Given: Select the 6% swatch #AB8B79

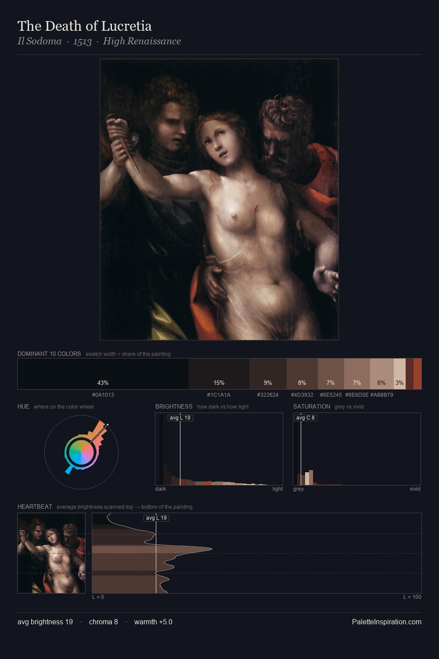Looking at the screenshot, I should pyautogui.click(x=382, y=374).
